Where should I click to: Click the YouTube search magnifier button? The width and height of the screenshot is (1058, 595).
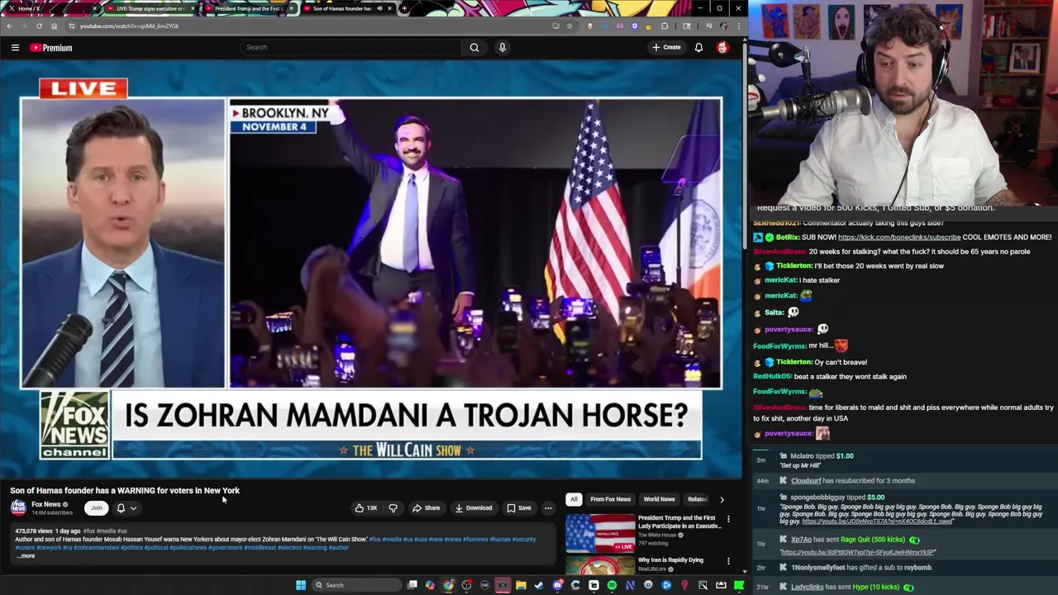click(474, 47)
